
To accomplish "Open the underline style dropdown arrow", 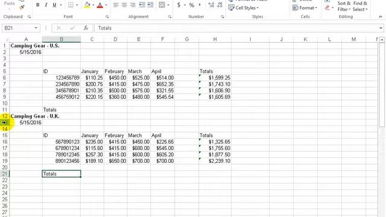I will (61, 5).
